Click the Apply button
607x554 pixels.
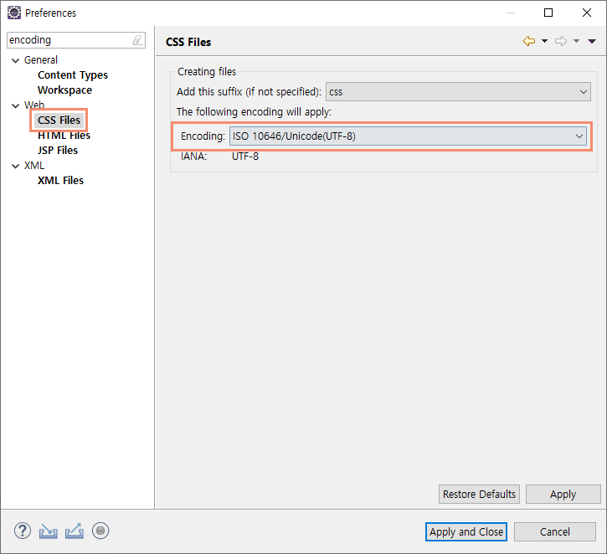[563, 494]
